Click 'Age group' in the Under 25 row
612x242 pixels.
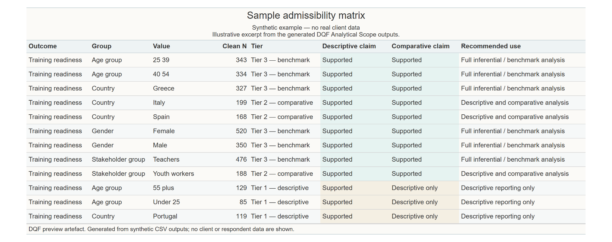107,202
